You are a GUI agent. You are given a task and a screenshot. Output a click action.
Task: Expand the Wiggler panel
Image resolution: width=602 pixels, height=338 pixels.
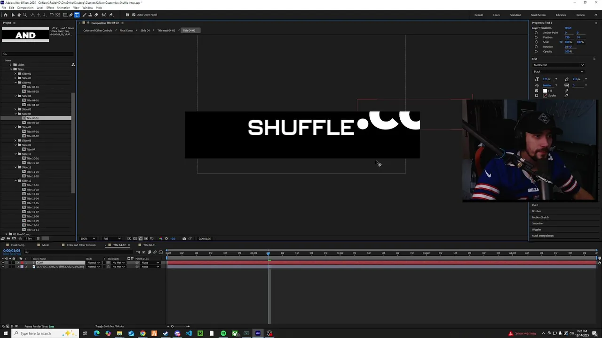pyautogui.click(x=537, y=230)
